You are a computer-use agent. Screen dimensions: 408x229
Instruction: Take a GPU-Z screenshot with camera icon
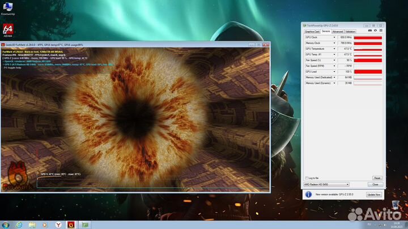(369, 31)
